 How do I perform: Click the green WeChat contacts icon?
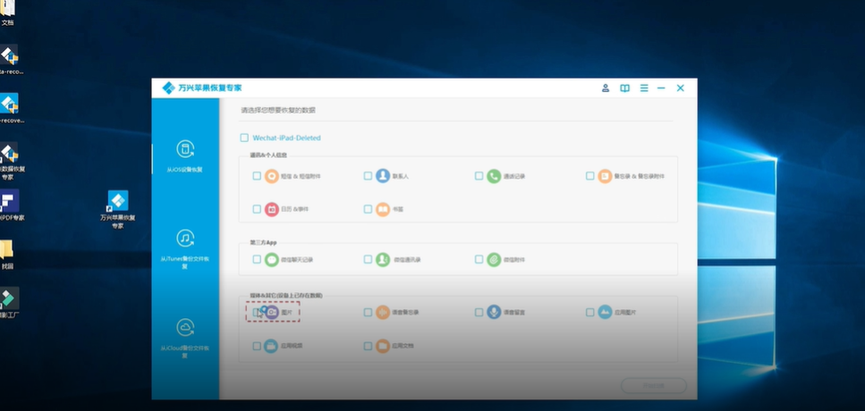coord(383,259)
